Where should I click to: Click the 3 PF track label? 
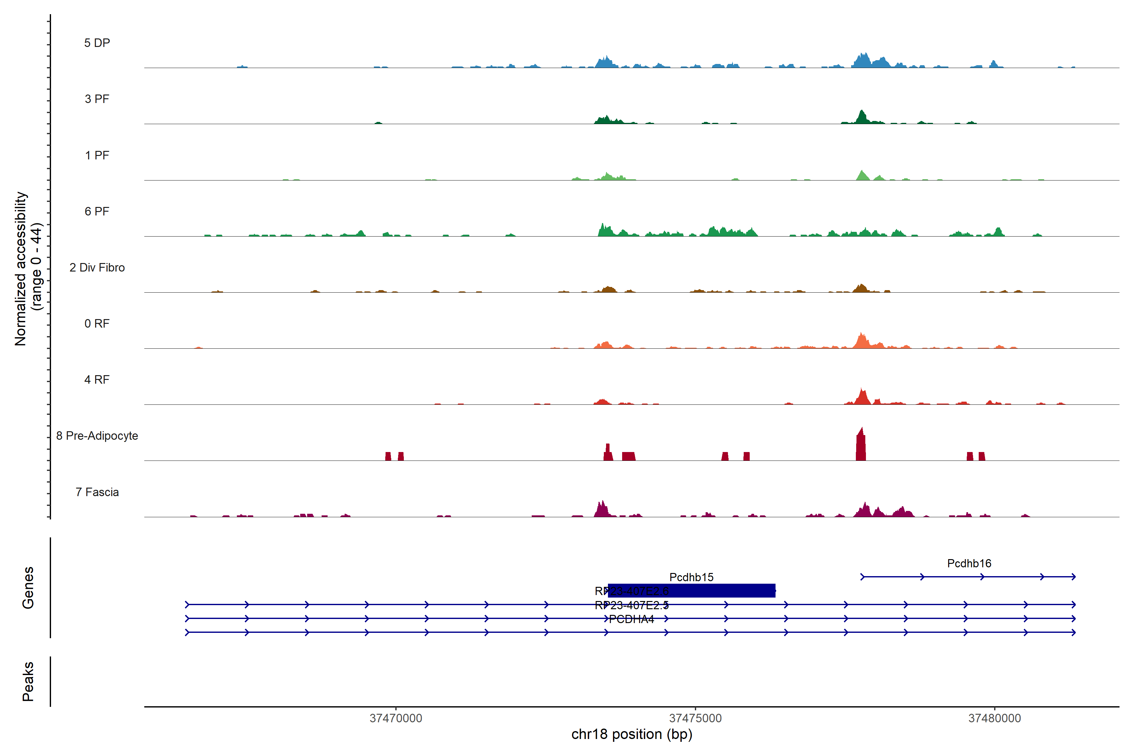click(97, 99)
